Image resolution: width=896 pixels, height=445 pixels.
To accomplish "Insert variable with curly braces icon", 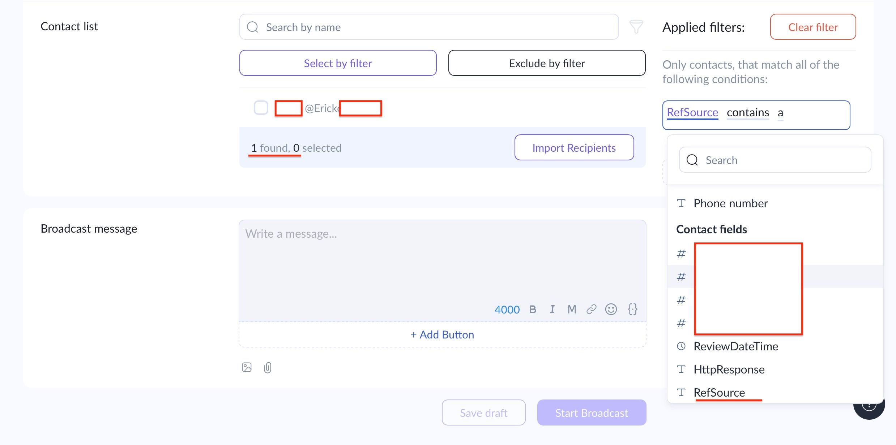I will point(632,309).
